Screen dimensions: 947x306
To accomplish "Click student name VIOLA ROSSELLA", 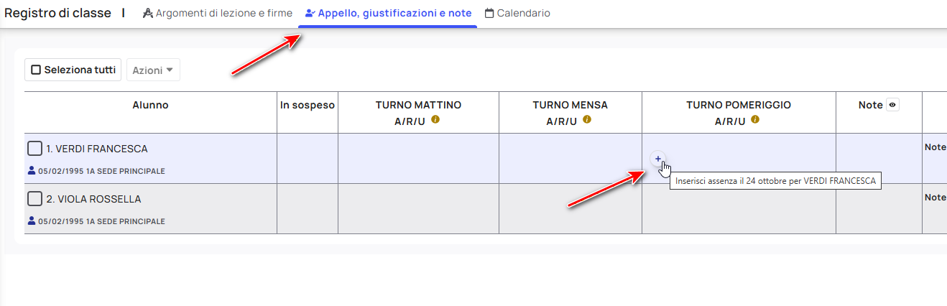I will 94,199.
